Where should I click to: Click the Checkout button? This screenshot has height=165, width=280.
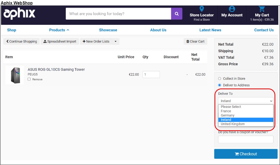coord(246,154)
